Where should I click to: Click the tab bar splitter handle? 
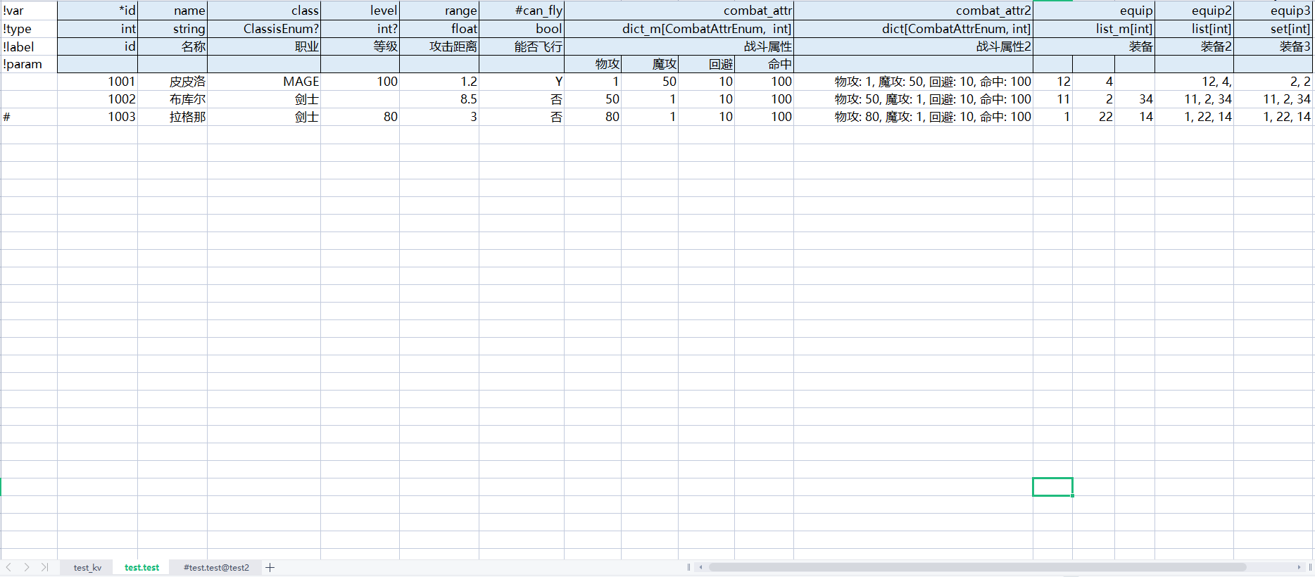click(688, 567)
